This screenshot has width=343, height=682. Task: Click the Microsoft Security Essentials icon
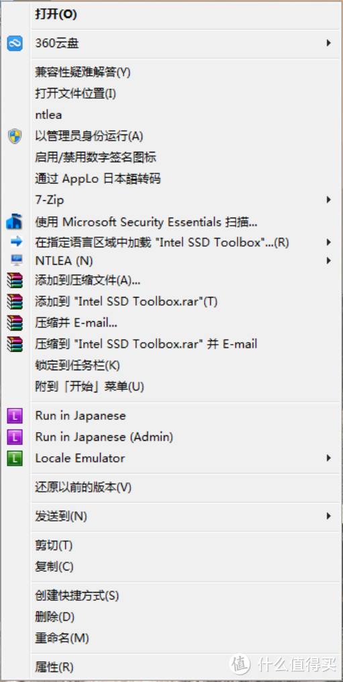tap(14, 221)
